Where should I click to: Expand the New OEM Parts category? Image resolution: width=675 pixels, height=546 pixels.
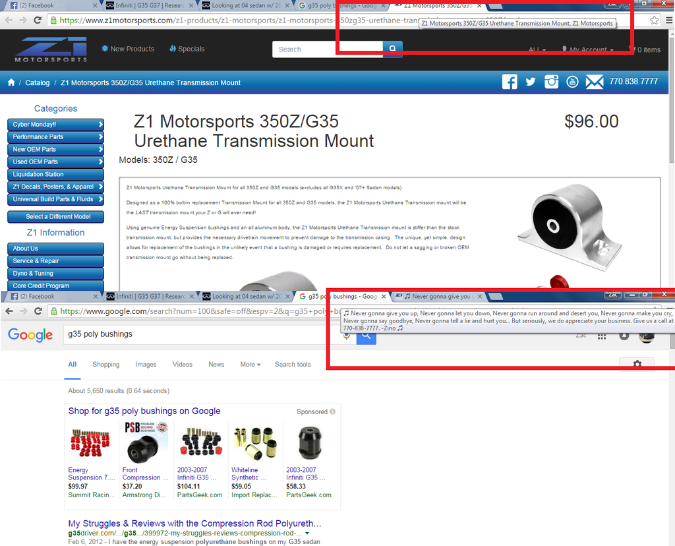click(x=55, y=150)
